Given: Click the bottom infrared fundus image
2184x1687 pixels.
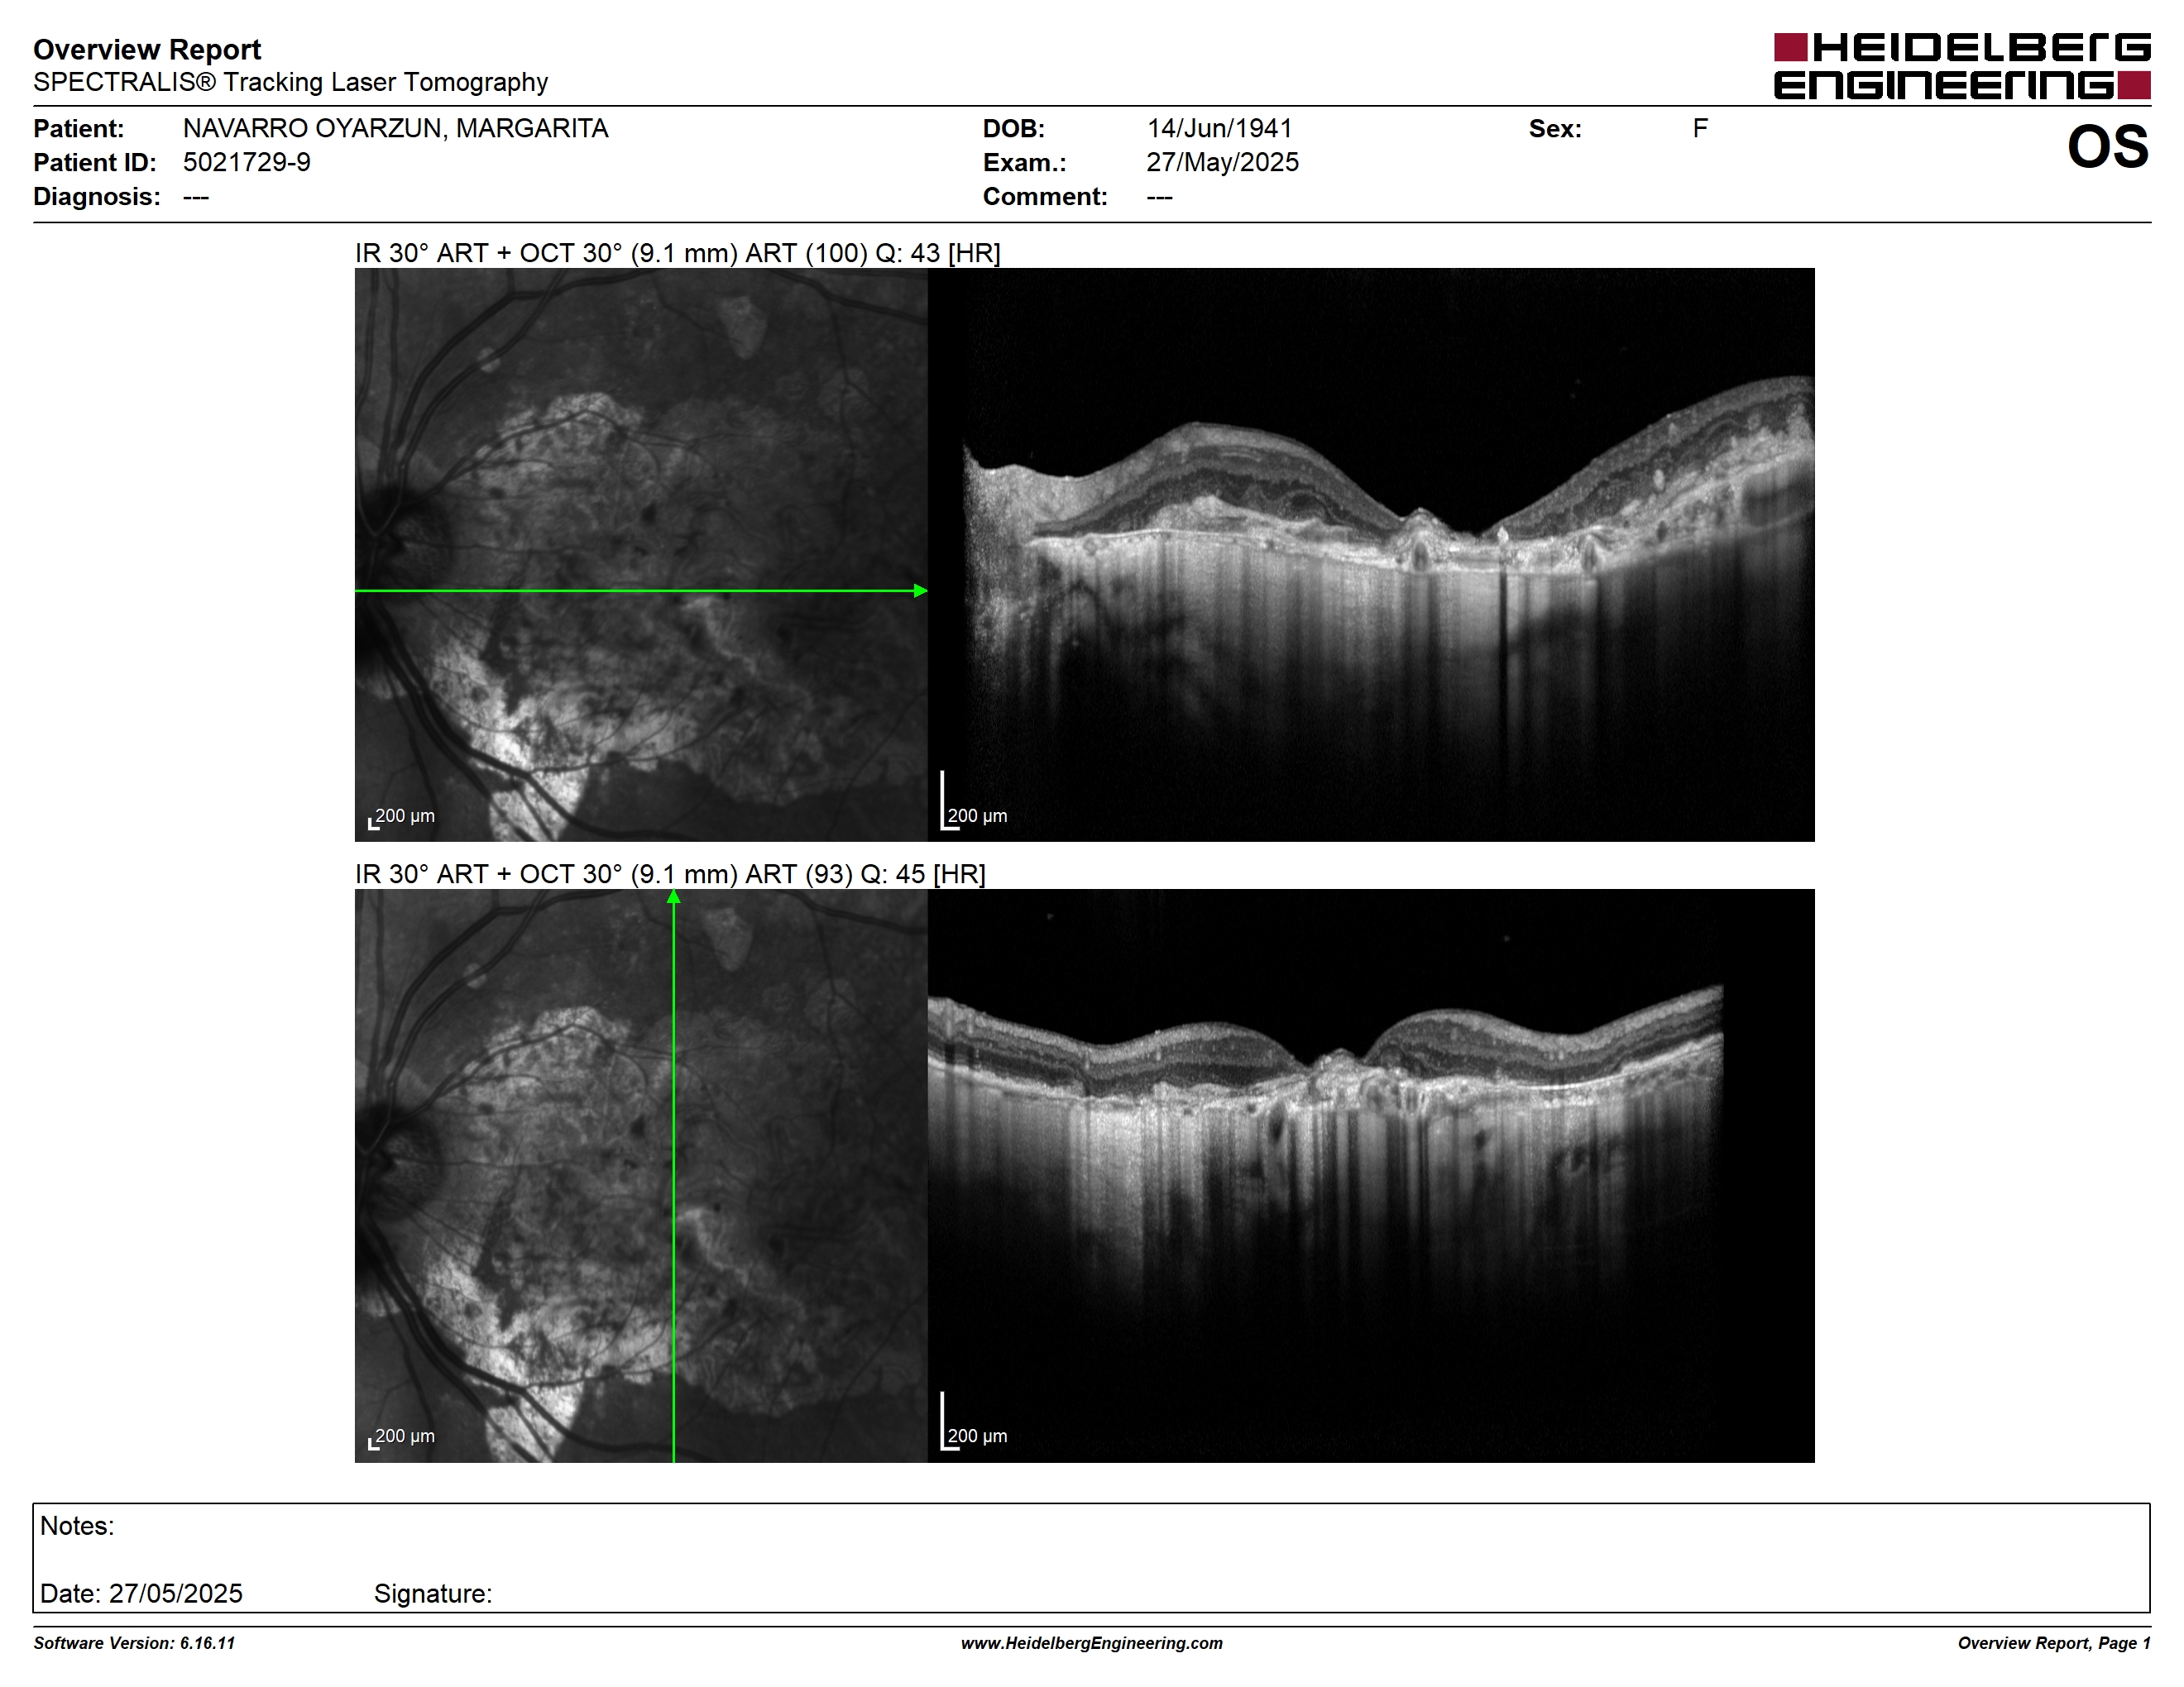Looking at the screenshot, I should [641, 1175].
